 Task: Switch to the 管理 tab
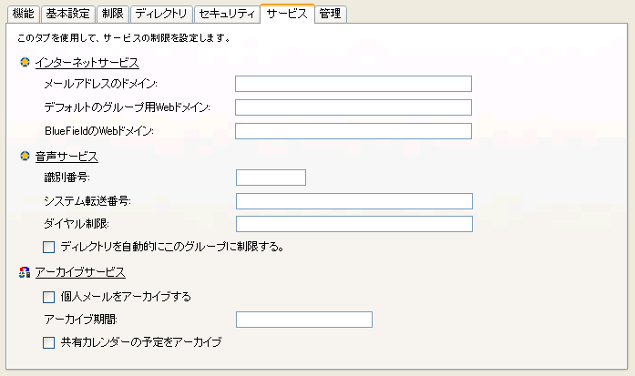(332, 14)
